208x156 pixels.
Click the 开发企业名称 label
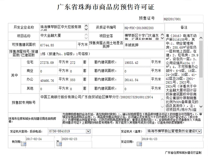pyautogui.click(x=24, y=28)
